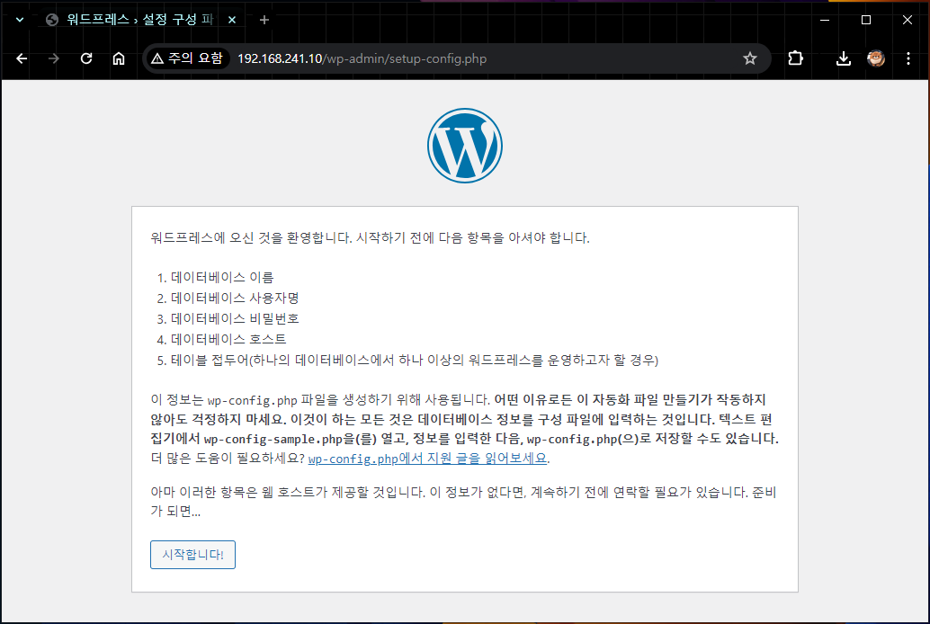930x624 pixels.
Task: Click the text 데이터베이스 비밀번호
Action: tap(235, 318)
